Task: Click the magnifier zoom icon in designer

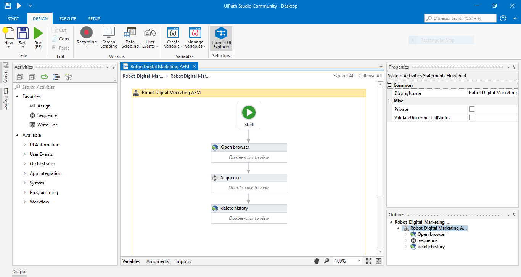Action: point(326,261)
